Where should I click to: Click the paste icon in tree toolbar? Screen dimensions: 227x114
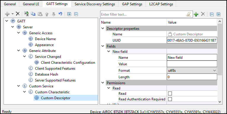[40, 14]
